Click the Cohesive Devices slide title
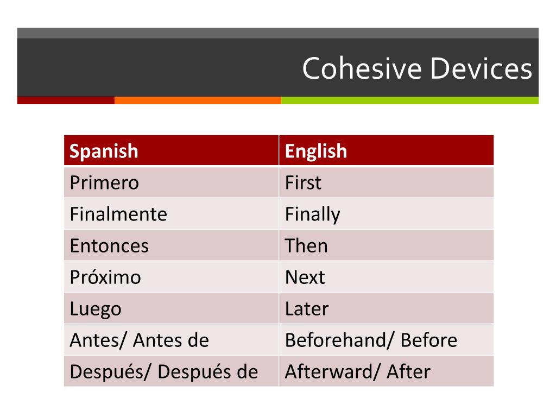This screenshot has height=417, width=556. pos(417,68)
